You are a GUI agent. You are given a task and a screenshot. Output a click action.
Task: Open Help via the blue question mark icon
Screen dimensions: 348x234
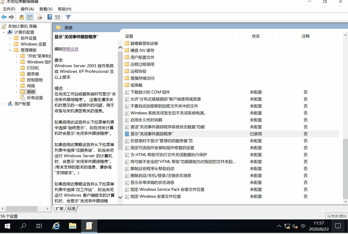50,17
